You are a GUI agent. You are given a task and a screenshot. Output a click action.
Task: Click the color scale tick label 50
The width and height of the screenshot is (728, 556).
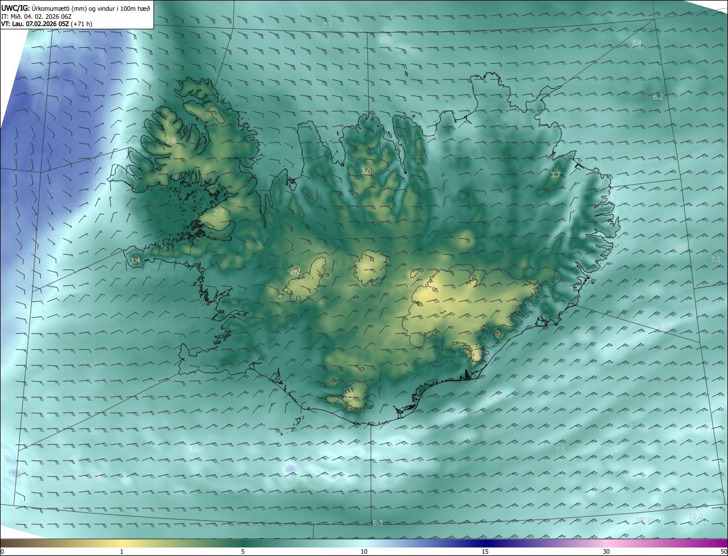(x=723, y=551)
